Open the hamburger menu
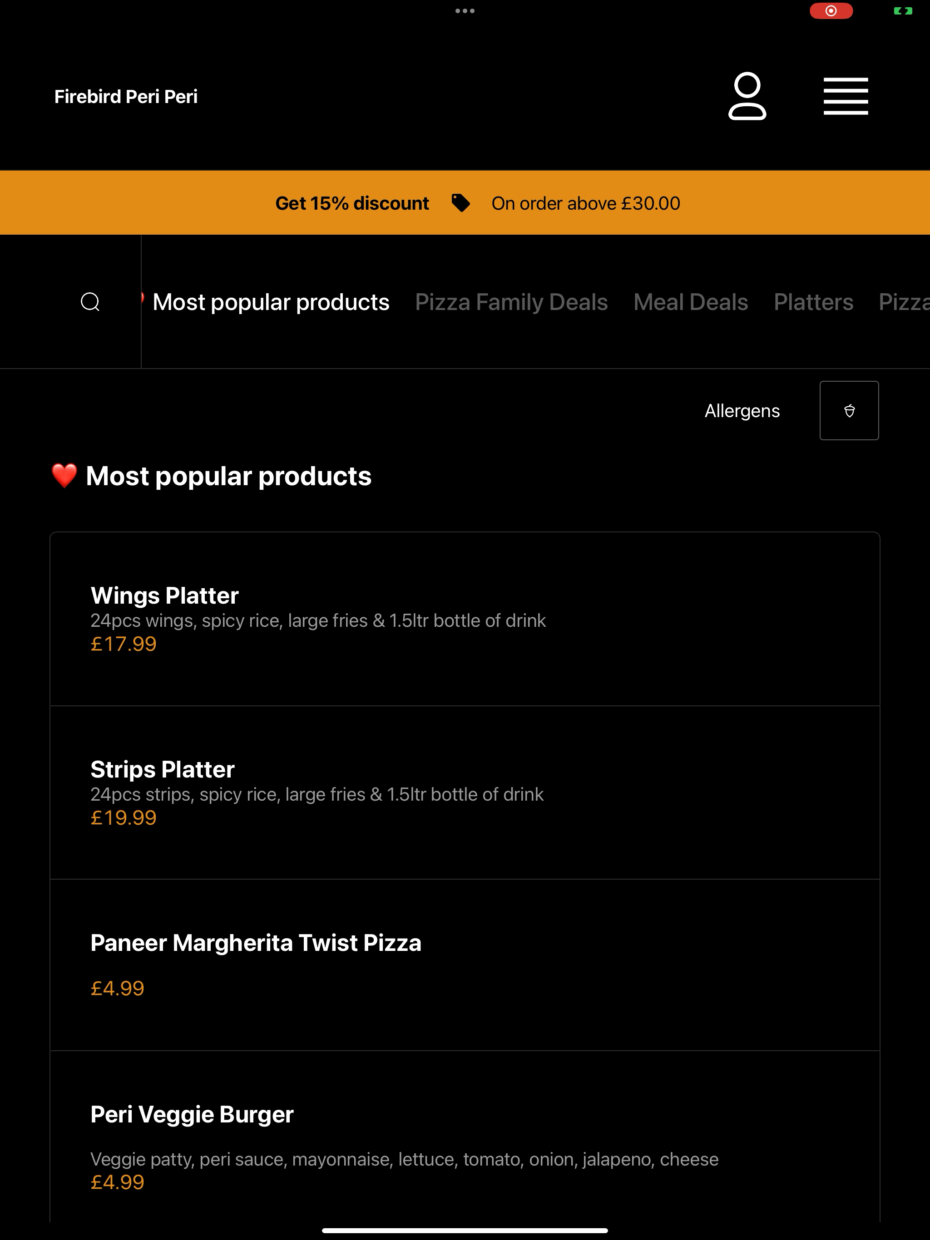The width and height of the screenshot is (930, 1240). [x=845, y=96]
